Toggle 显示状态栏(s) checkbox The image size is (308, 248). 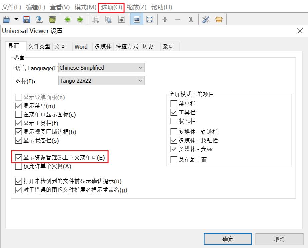point(18,140)
